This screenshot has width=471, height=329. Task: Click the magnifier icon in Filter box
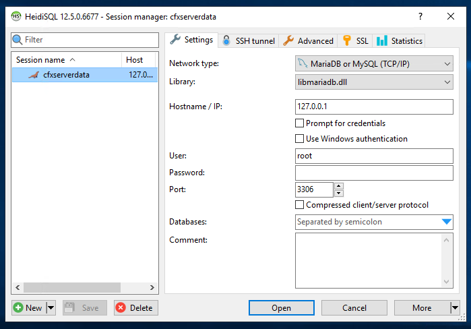(18, 40)
